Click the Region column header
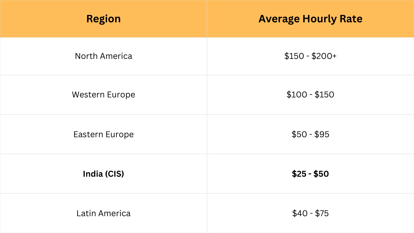Viewport: 414px width, 233px height. 103,19
